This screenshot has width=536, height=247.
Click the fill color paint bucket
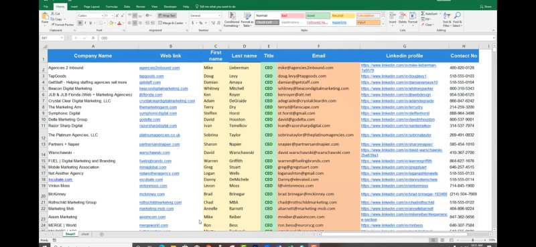pyautogui.click(x=111, y=23)
